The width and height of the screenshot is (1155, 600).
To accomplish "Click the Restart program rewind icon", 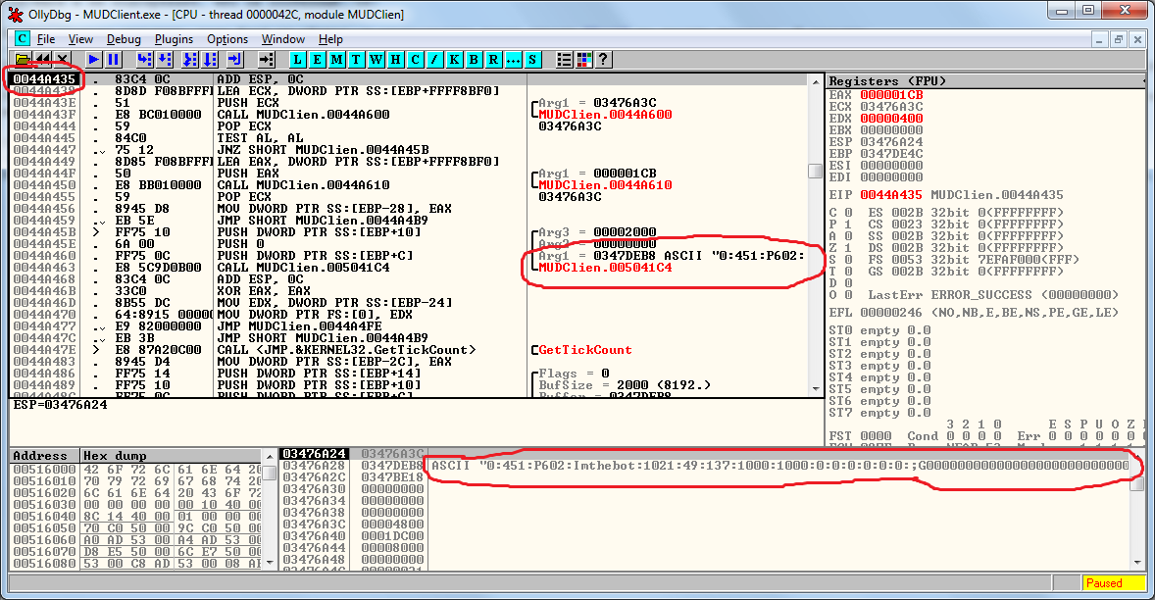I will (x=43, y=60).
